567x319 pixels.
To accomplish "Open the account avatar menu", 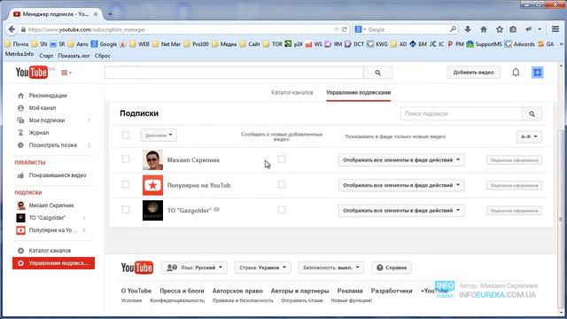I will point(538,73).
